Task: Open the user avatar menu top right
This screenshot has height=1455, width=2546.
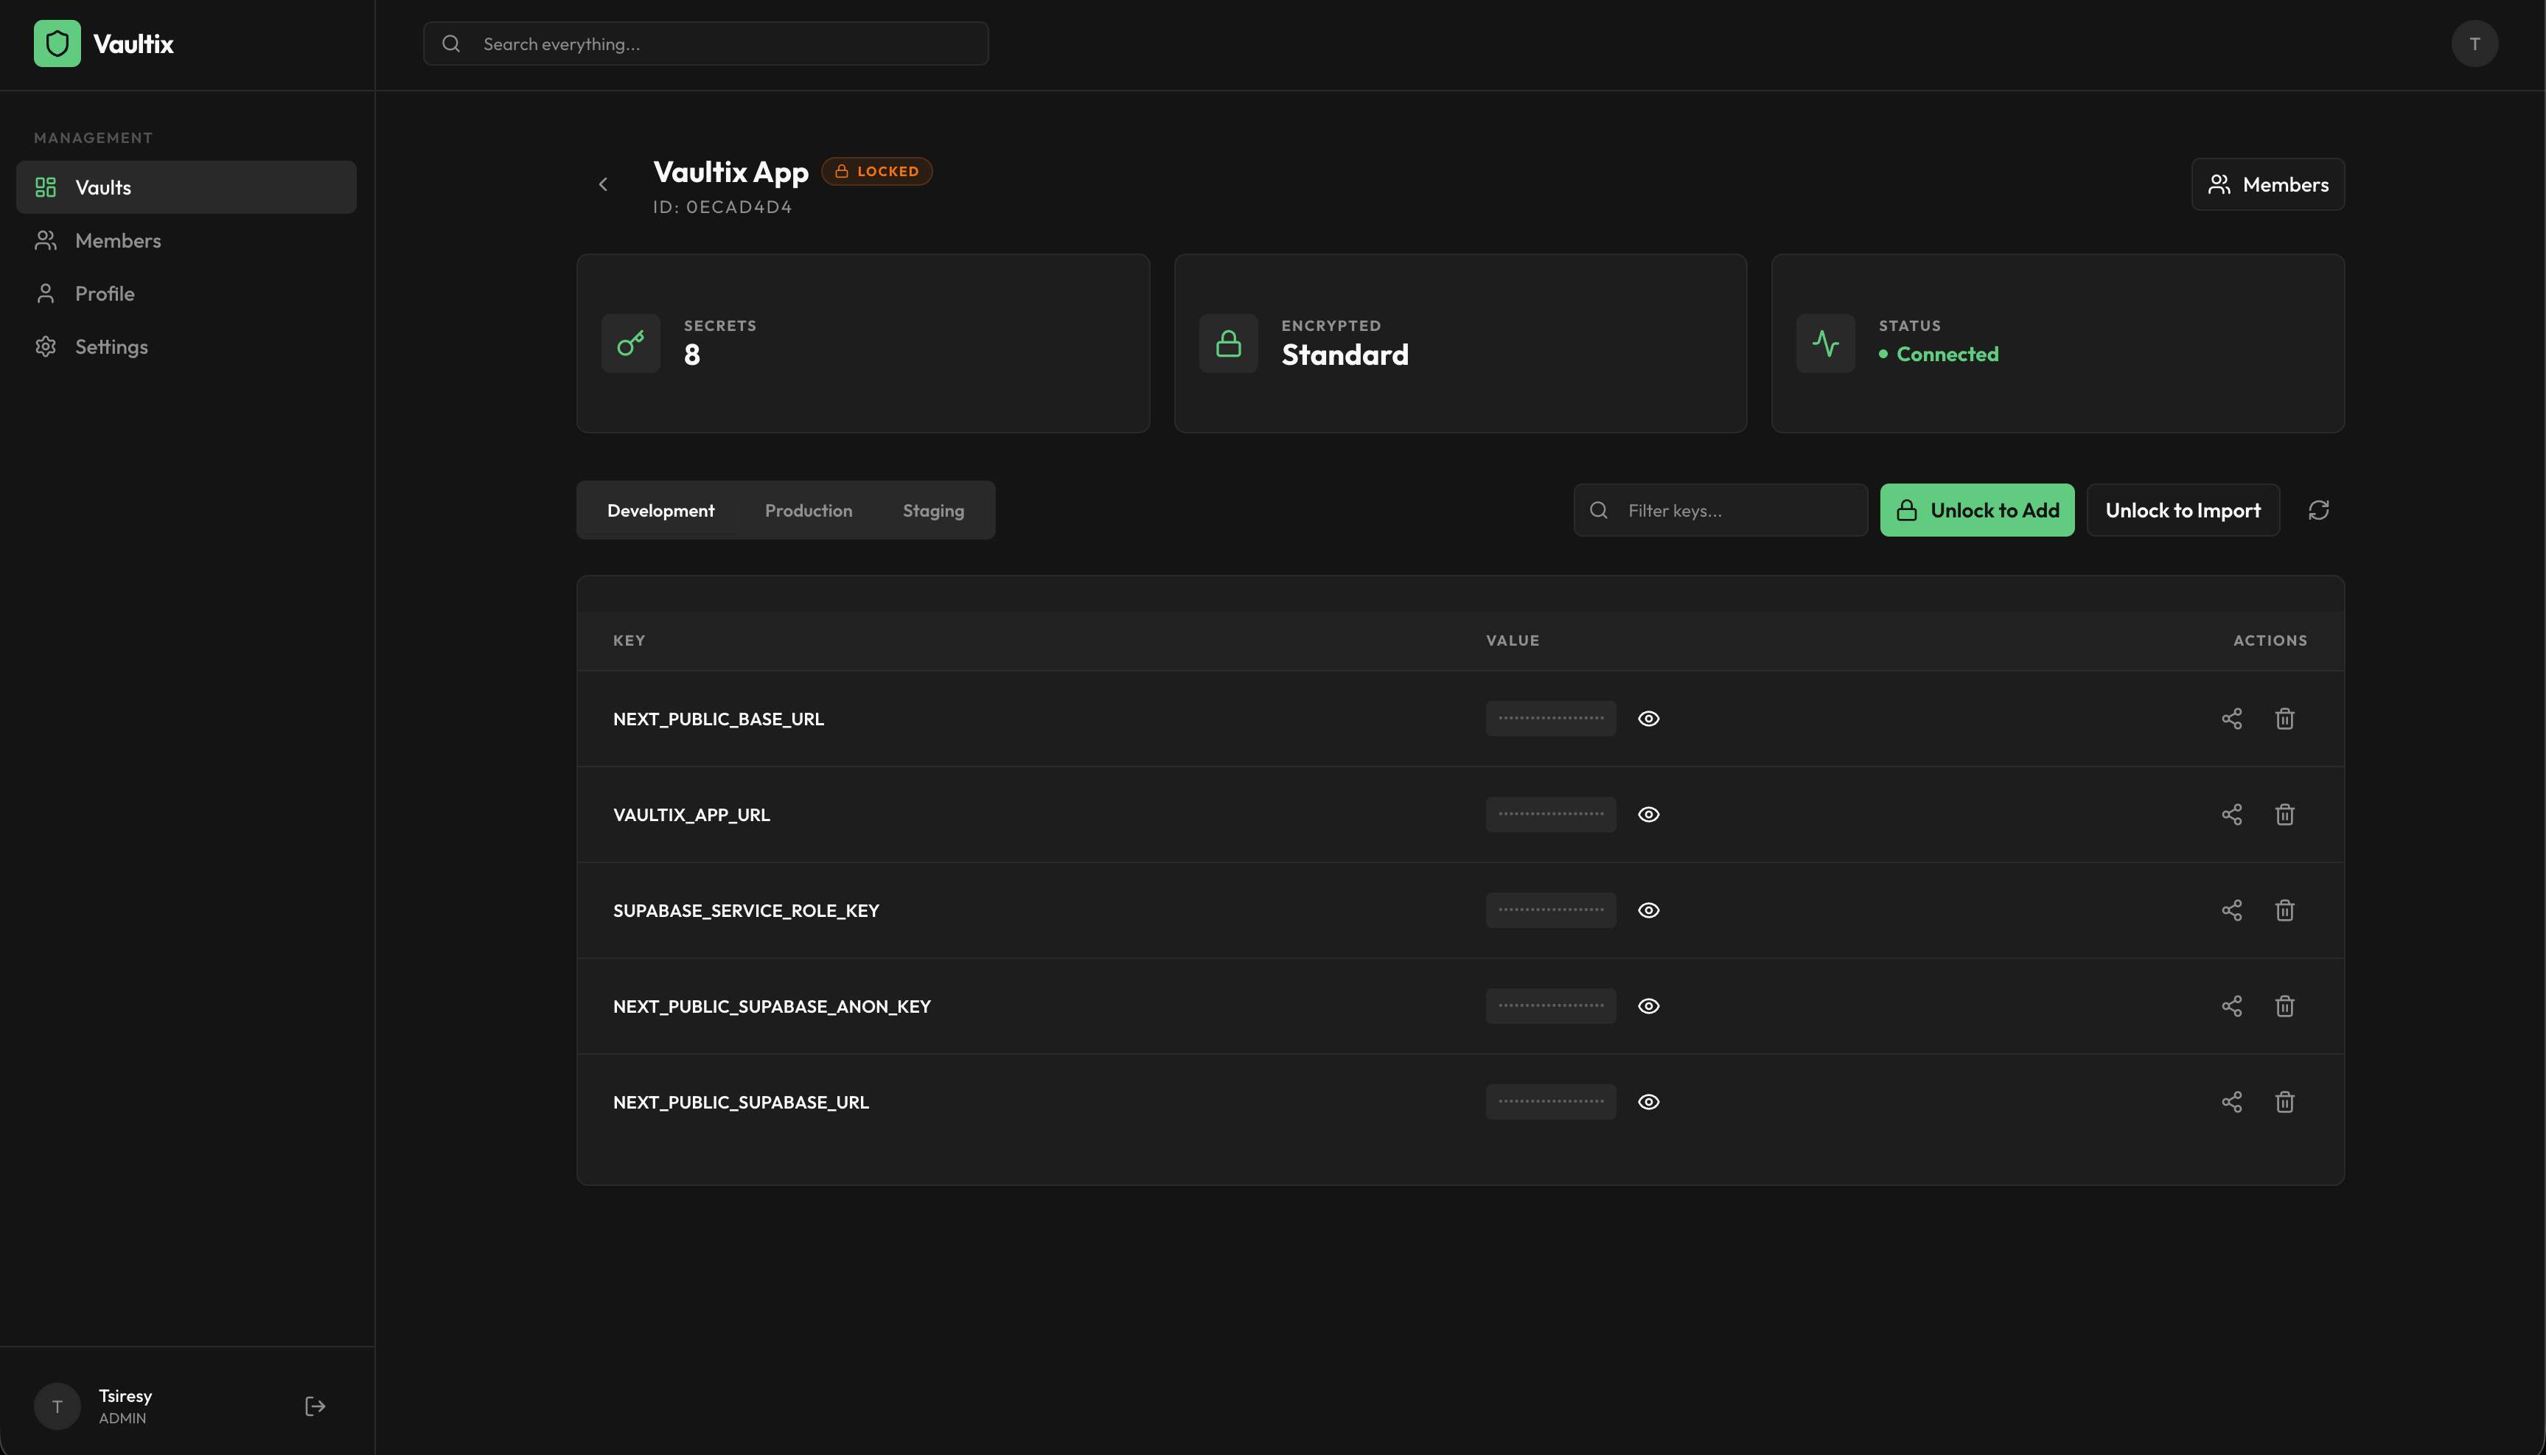Action: coord(2475,43)
